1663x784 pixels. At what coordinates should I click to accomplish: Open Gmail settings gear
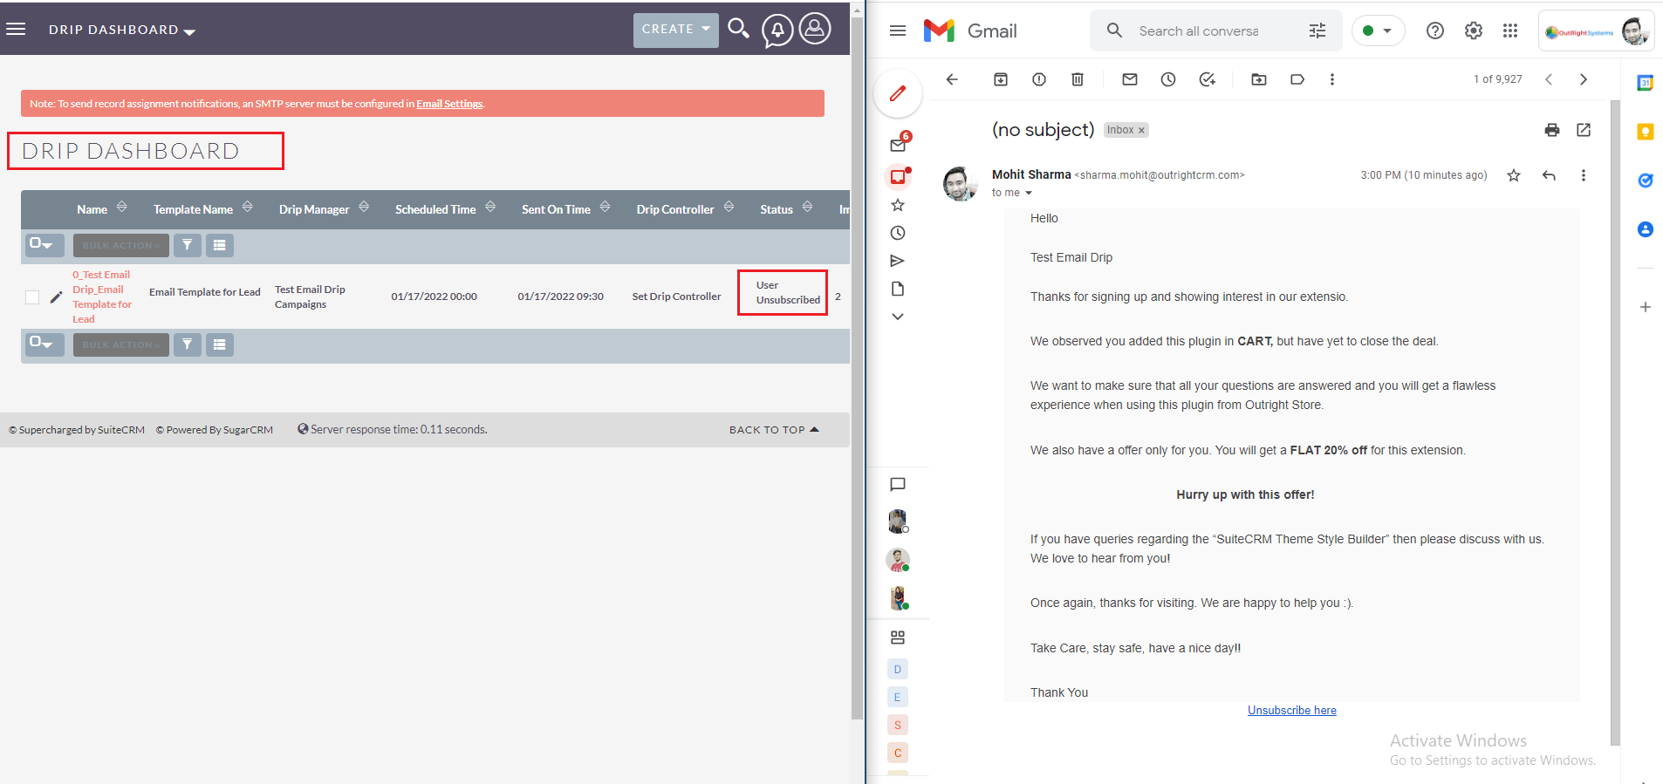click(x=1474, y=31)
